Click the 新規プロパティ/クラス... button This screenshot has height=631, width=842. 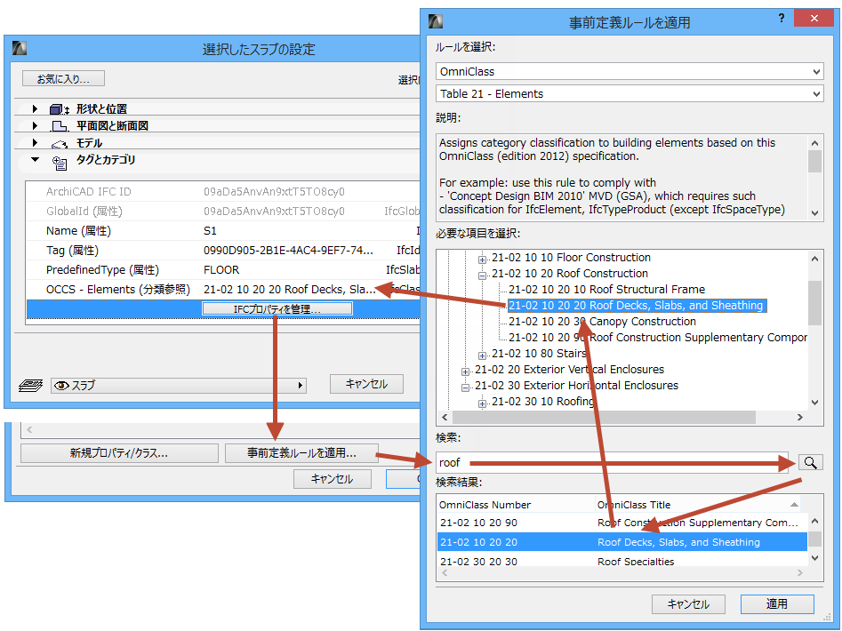click(119, 453)
